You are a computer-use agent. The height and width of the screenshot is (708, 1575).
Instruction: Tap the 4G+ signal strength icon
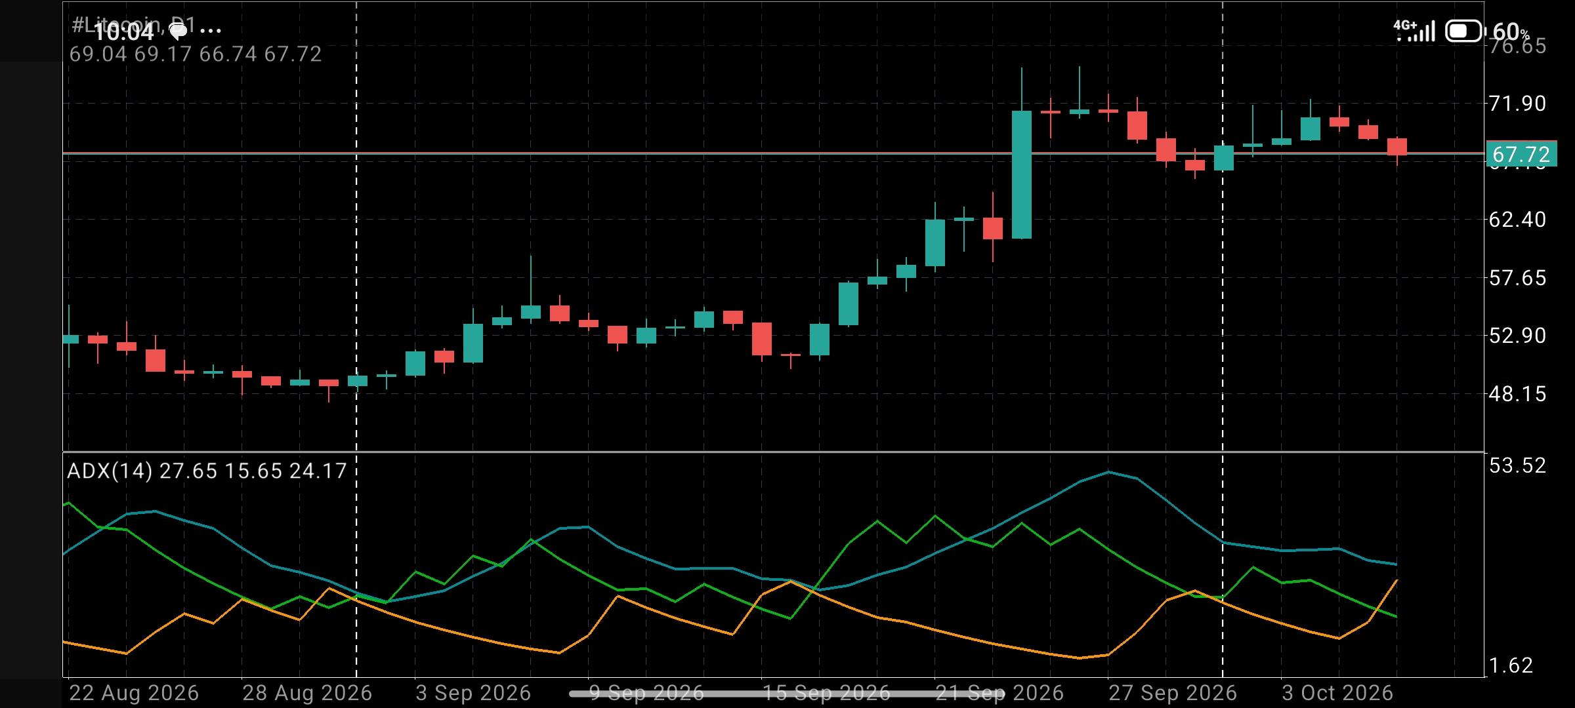click(1415, 31)
